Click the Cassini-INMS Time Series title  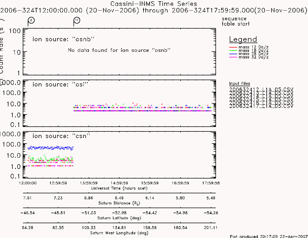point(154,4)
